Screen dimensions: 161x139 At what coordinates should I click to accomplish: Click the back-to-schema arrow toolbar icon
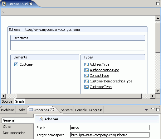[x=4, y=12]
